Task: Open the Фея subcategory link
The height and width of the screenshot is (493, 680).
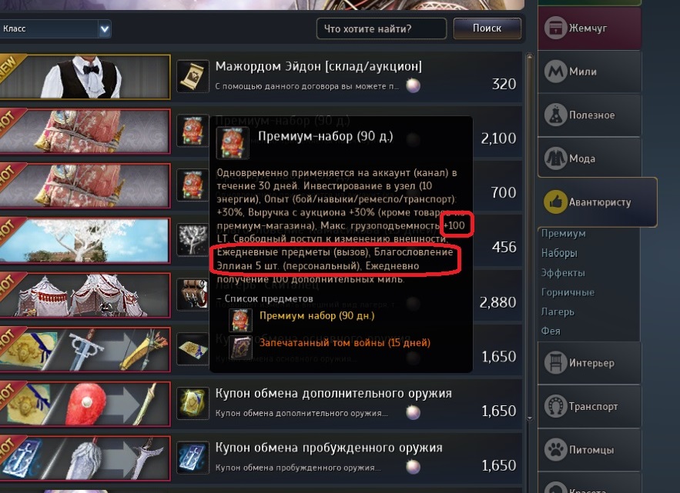Action: [551, 331]
